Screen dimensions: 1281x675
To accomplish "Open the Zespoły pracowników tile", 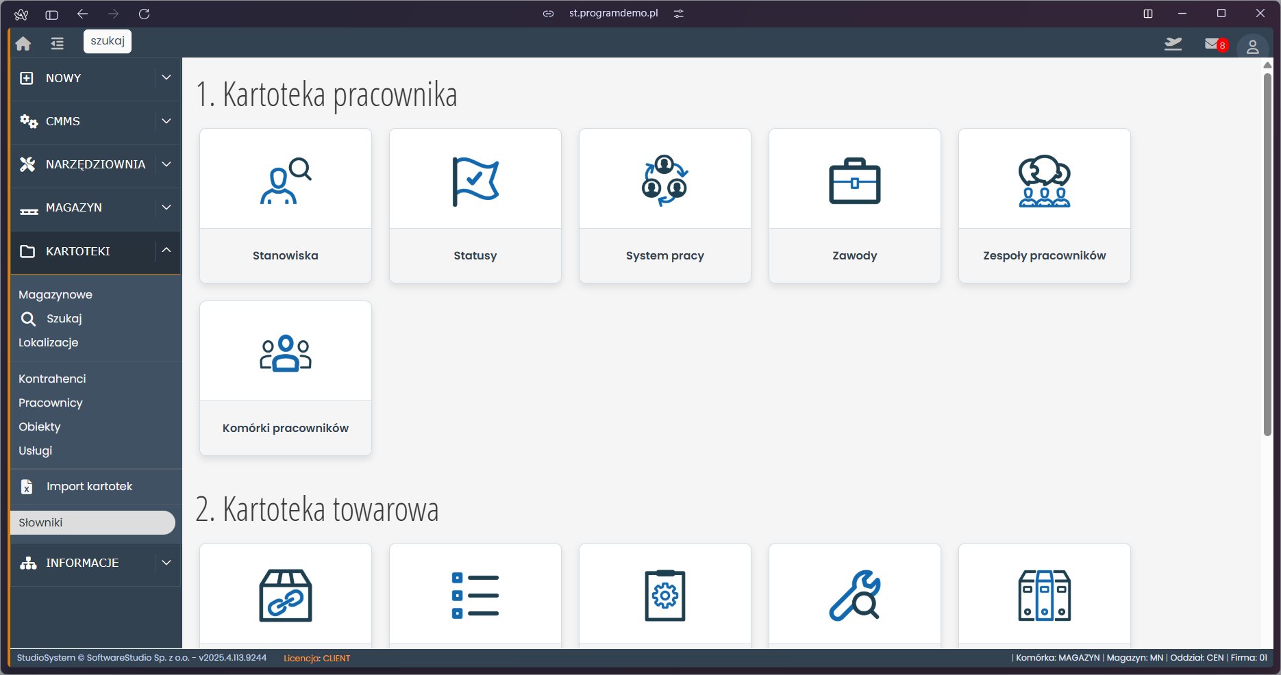I will tap(1044, 181).
